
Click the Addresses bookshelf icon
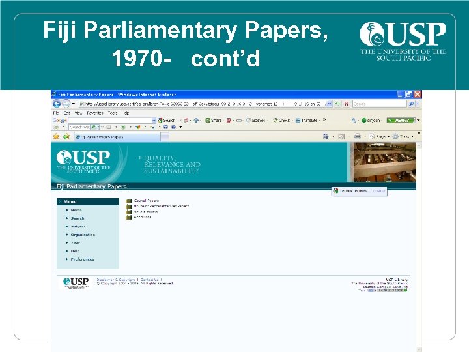point(128,217)
